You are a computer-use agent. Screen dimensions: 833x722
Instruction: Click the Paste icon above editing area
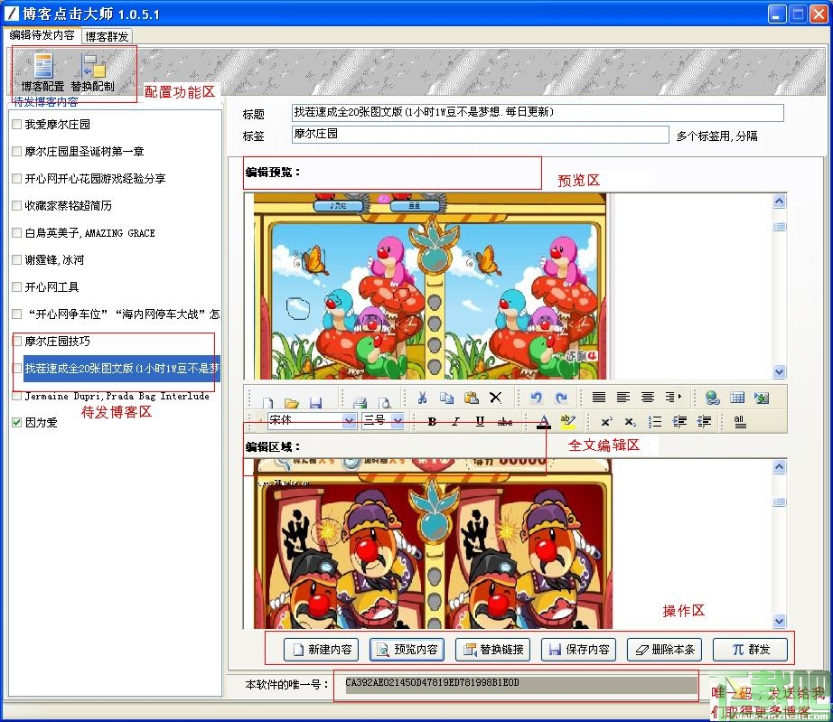[x=471, y=396]
